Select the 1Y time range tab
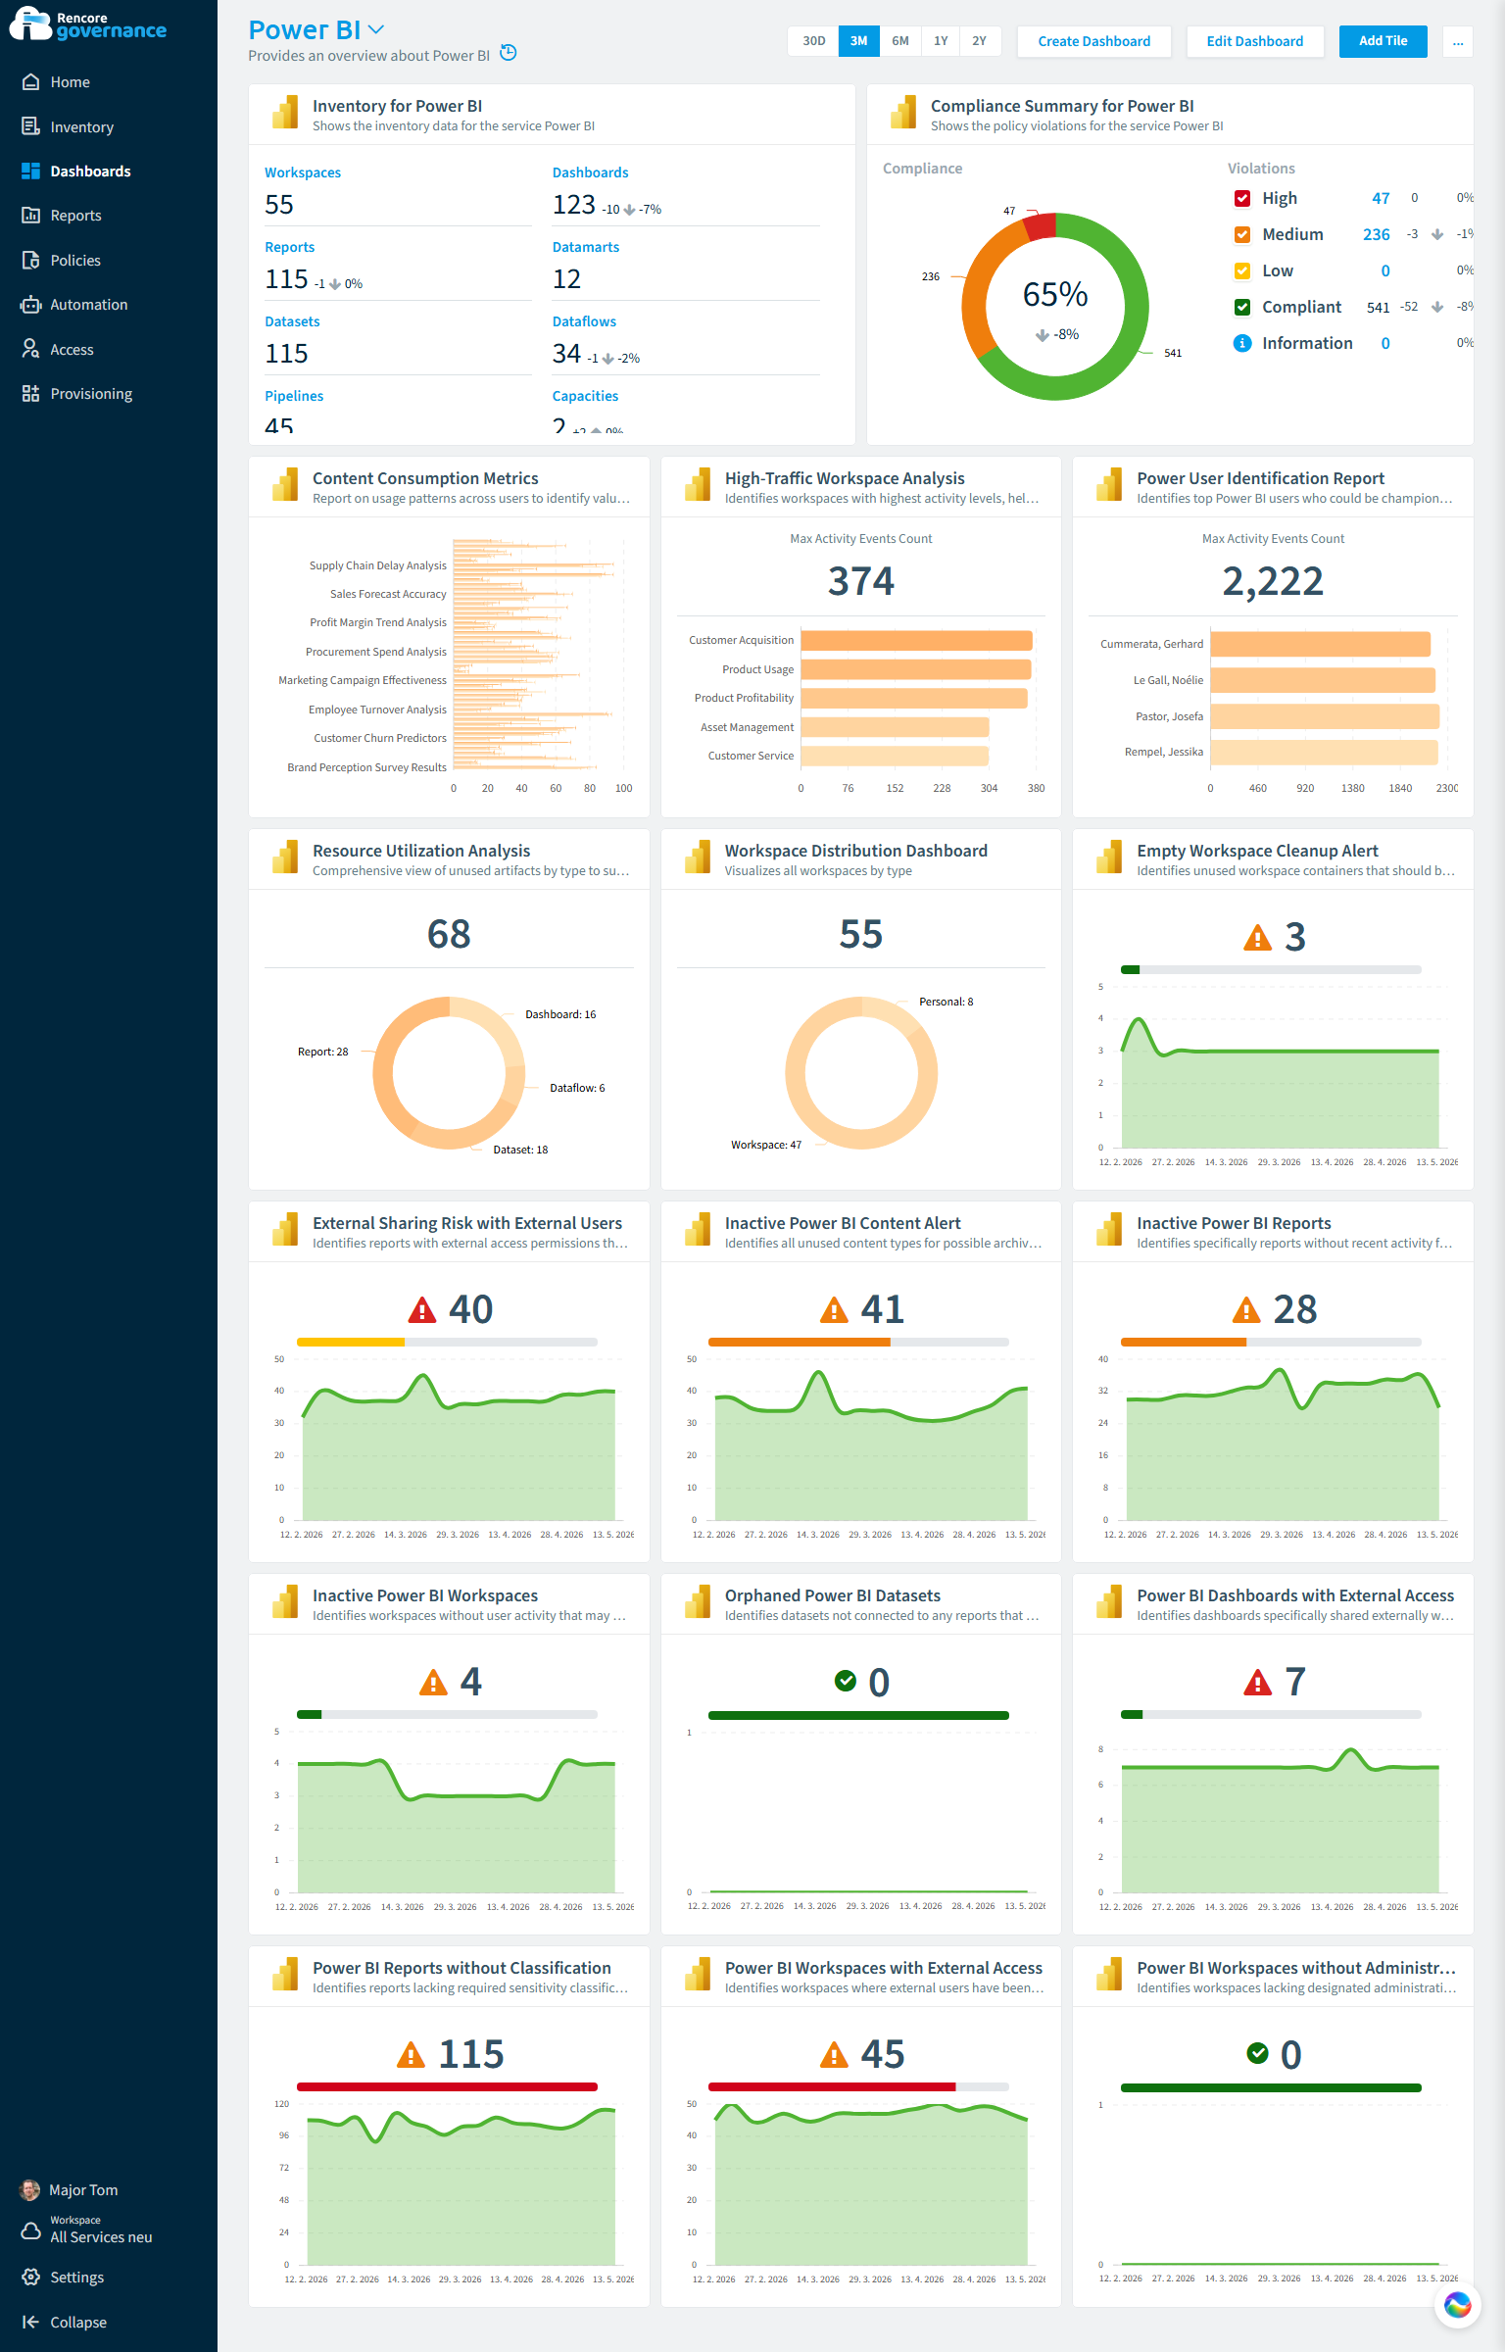Viewport: 1505px width, 2352px height. click(940, 41)
